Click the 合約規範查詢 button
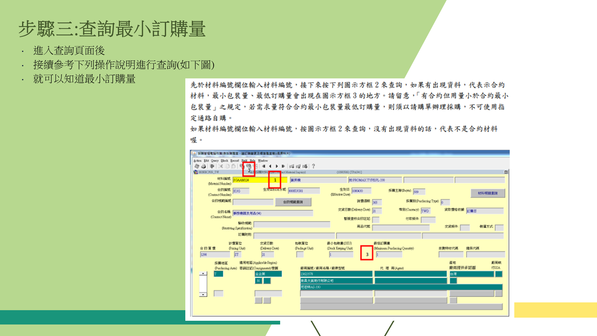This screenshot has width=597, height=336. [x=293, y=202]
